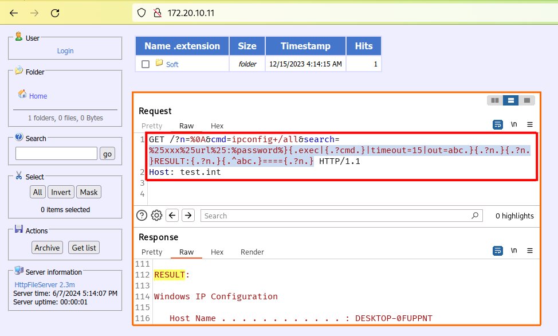Click the '0 highlights' label
Viewport: 558px width, 336px height.
pyautogui.click(x=514, y=216)
